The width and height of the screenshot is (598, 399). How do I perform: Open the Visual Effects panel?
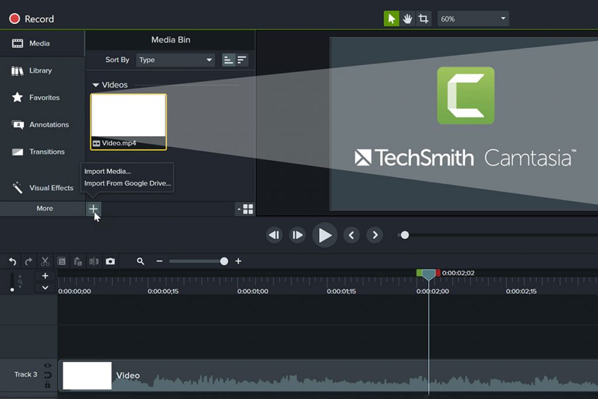46,188
